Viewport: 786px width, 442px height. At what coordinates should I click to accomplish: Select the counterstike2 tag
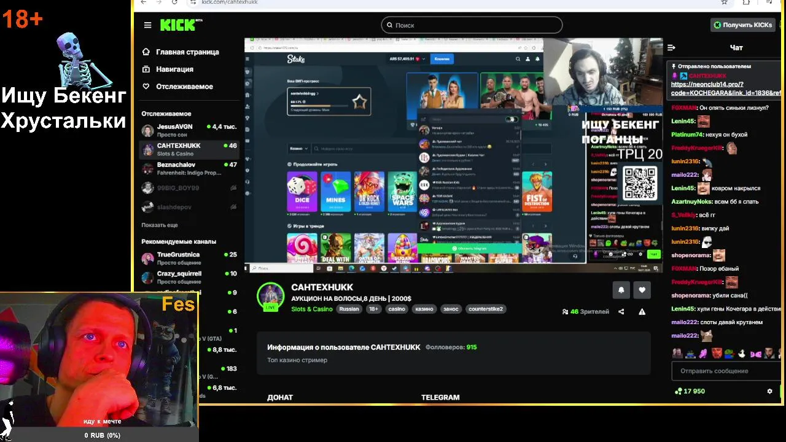pyautogui.click(x=486, y=309)
